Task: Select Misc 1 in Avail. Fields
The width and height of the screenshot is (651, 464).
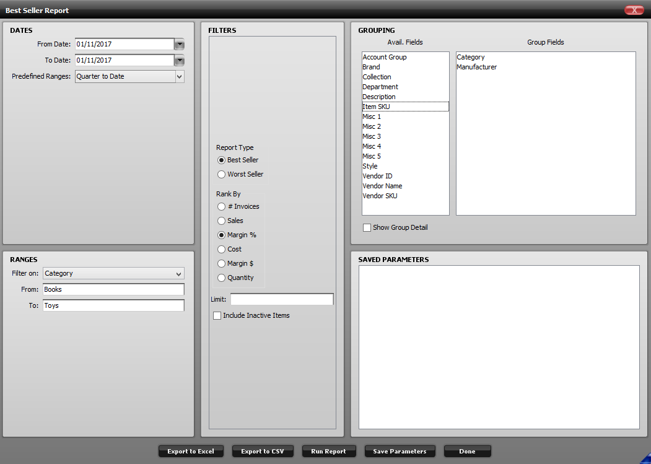Action: pyautogui.click(x=405, y=116)
